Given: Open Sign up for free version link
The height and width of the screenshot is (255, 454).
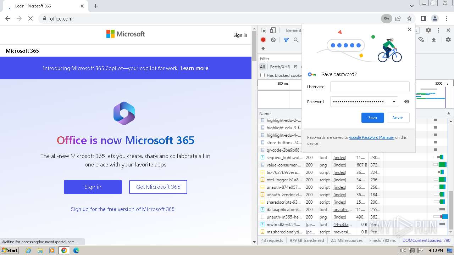Looking at the screenshot, I should 123,209.
